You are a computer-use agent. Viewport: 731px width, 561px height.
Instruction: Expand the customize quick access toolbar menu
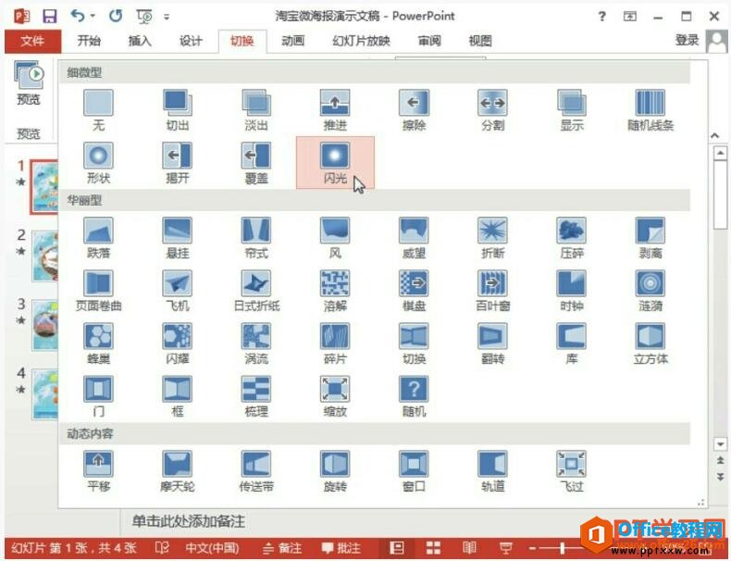(167, 17)
